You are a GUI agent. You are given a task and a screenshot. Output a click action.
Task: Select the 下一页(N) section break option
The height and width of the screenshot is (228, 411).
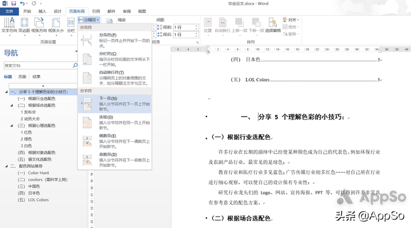[x=115, y=103]
